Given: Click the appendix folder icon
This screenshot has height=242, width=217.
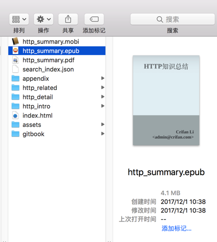Looking at the screenshot, I should point(15,79).
